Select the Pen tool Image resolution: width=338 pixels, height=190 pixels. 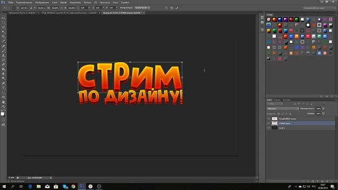tap(3, 83)
